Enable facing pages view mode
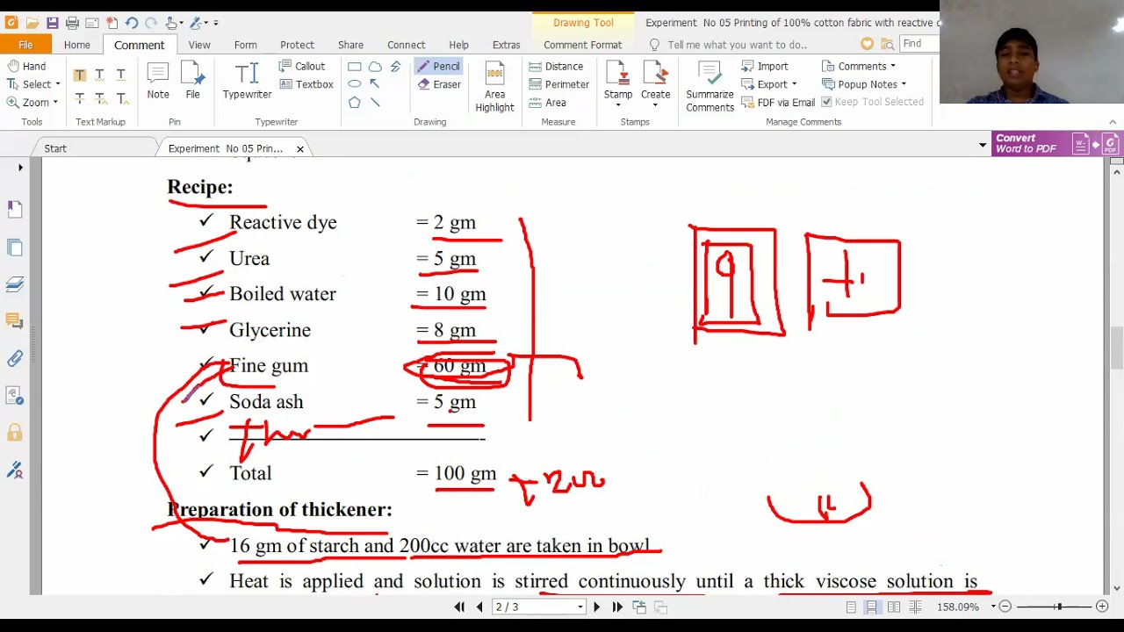This screenshot has height=632, width=1124. tap(893, 607)
